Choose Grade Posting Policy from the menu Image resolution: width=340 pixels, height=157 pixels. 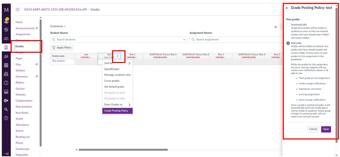tap(116, 111)
